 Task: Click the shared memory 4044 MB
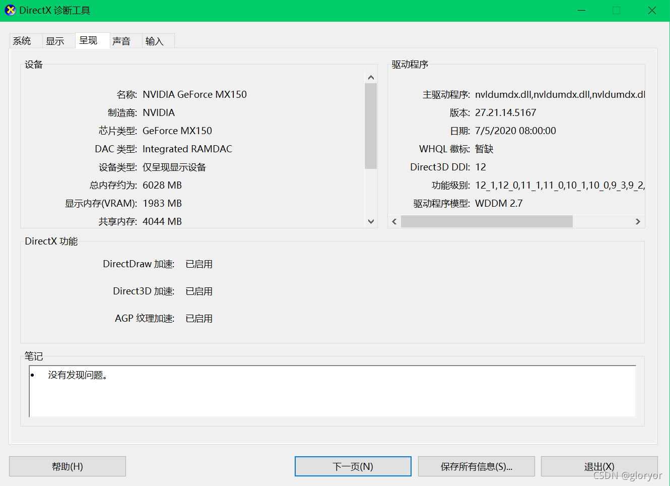(x=162, y=221)
